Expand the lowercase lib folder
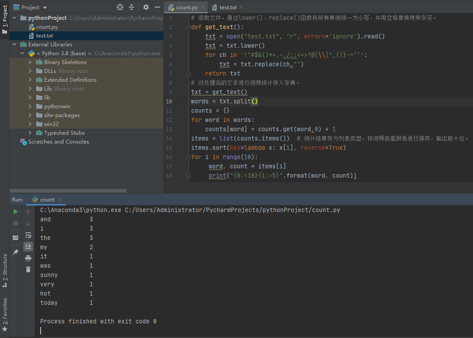This screenshot has width=473, height=338. (x=30, y=98)
